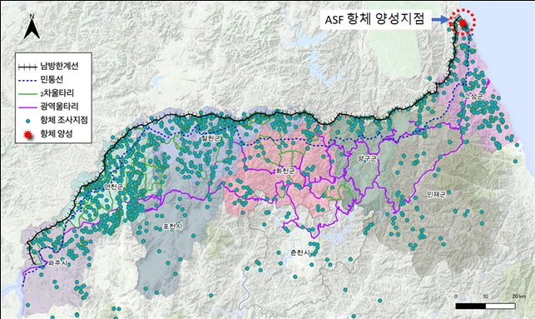The image size is (535, 319).
Task: Click the railway-style 남방한계선 legend symbol
Action: pyautogui.click(x=27, y=67)
